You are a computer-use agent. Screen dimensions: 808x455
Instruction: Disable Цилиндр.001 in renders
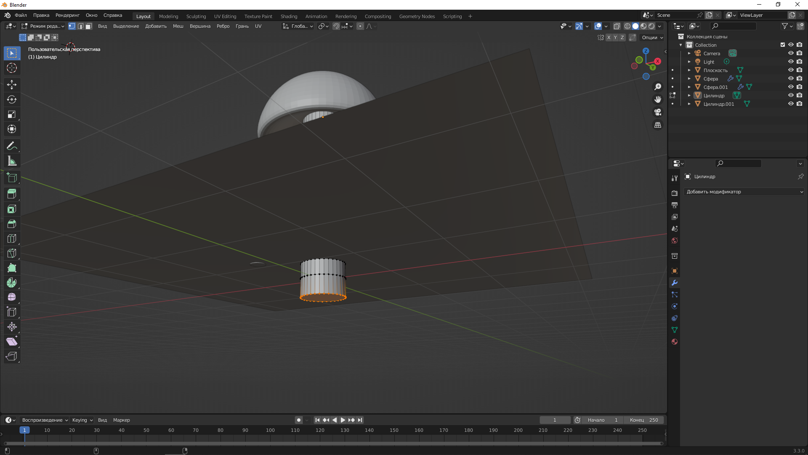[x=799, y=104]
